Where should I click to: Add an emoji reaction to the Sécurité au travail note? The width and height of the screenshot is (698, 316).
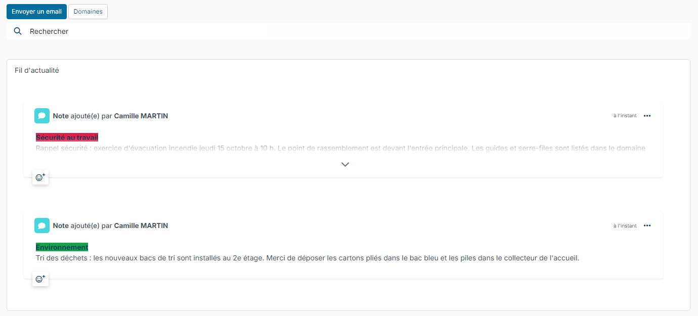coord(40,177)
